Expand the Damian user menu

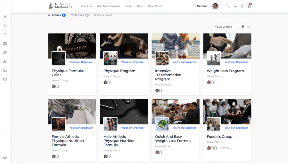tap(209, 6)
